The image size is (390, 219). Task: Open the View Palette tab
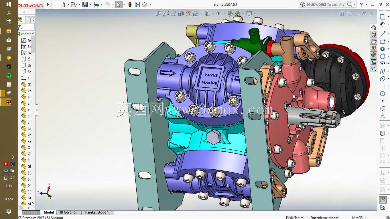(373, 48)
